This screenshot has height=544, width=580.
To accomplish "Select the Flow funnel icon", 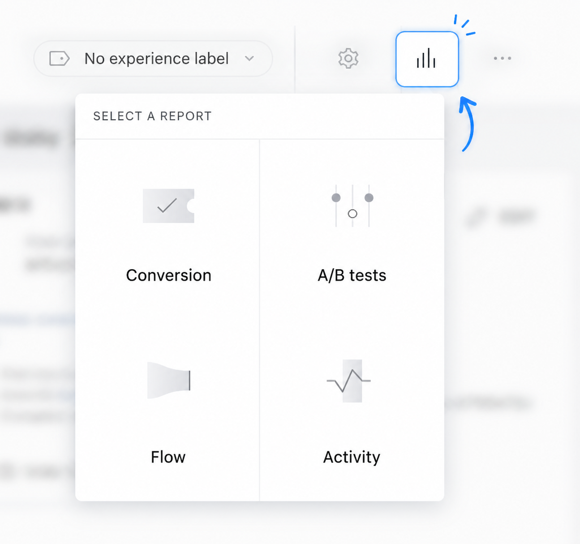I will coord(169,381).
